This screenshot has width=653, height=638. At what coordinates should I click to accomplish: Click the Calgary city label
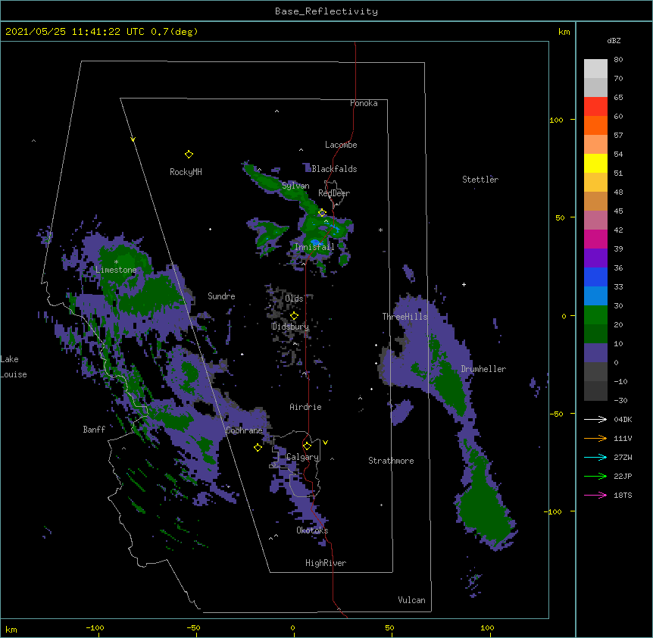pos(302,457)
